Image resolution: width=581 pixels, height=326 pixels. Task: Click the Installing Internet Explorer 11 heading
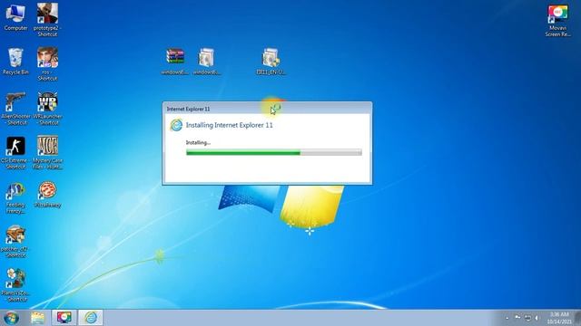pos(230,125)
